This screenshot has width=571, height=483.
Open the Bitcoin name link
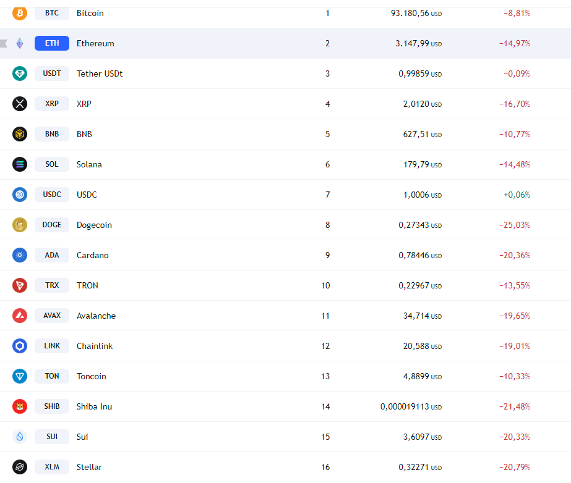90,13
